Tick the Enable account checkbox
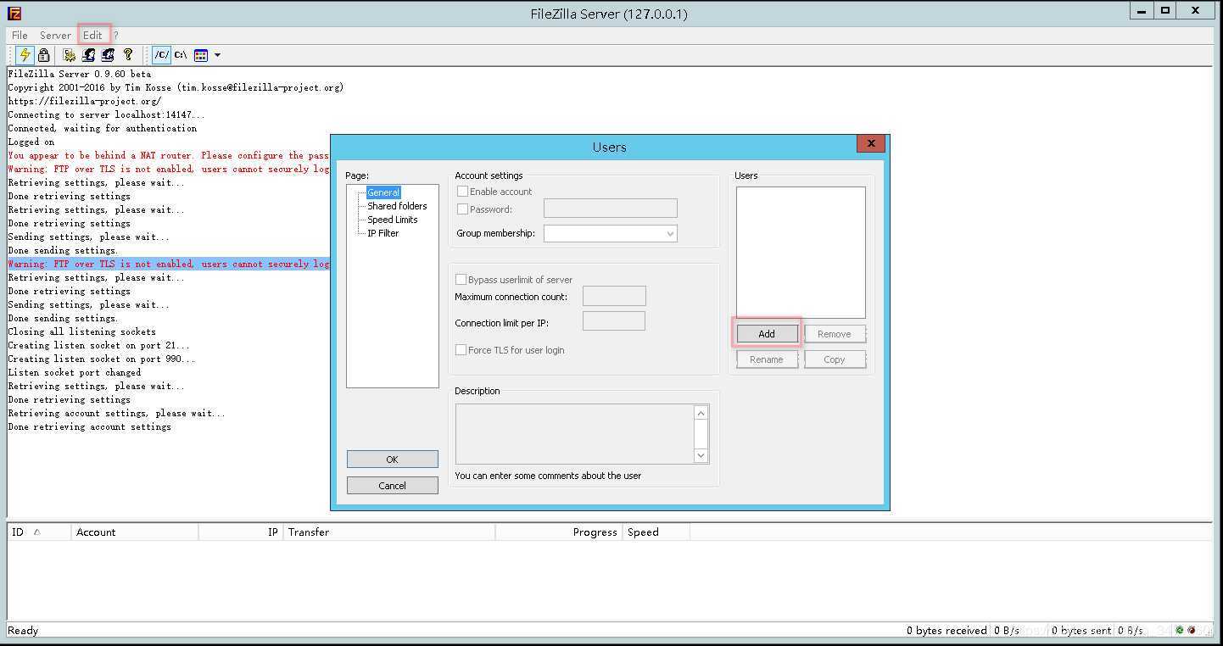Viewport: 1223px width, 646px height. tap(462, 192)
